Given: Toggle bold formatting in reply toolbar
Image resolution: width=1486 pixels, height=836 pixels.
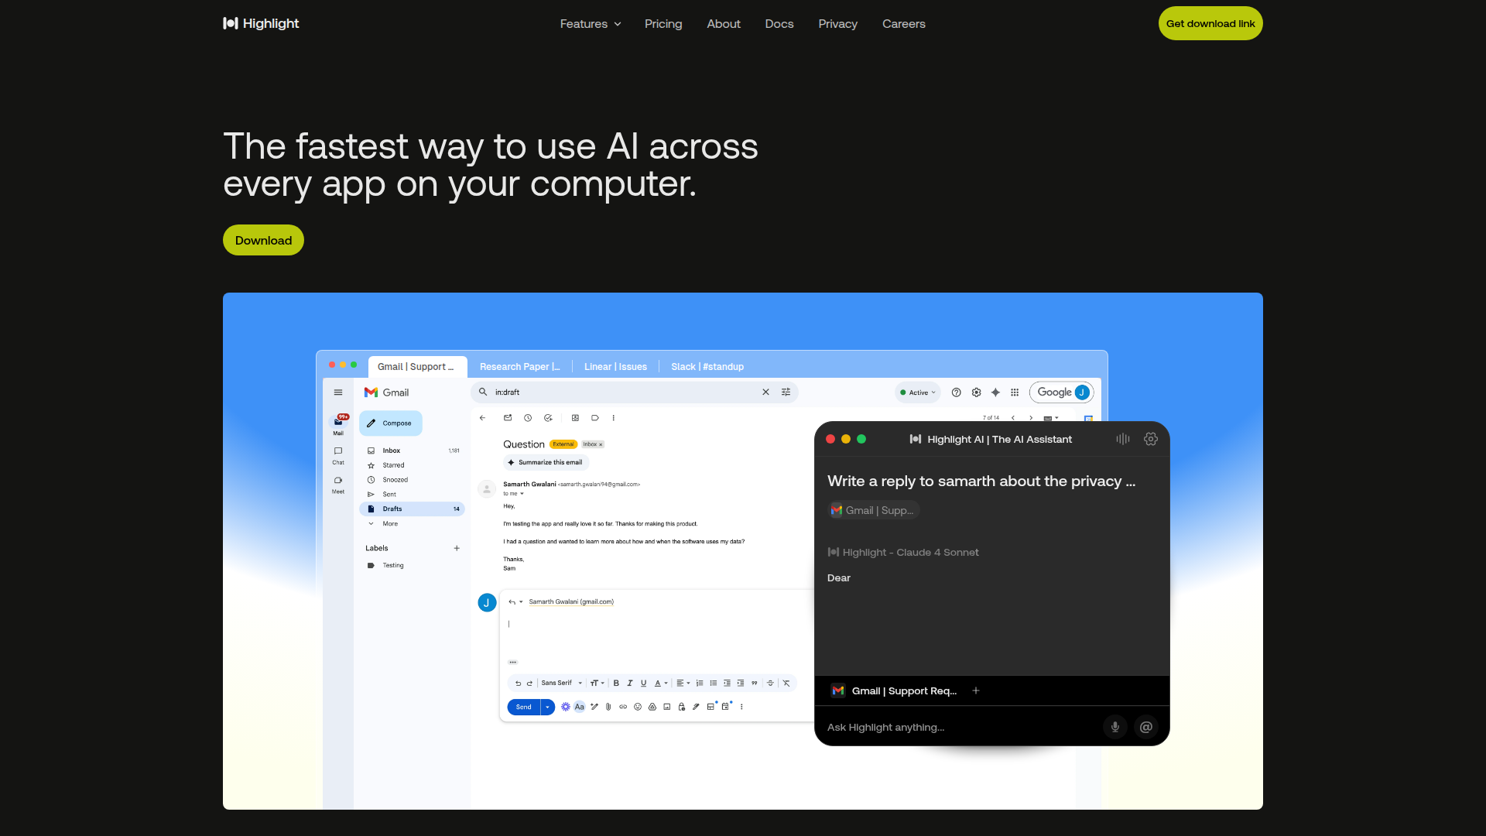Looking at the screenshot, I should 616,684.
